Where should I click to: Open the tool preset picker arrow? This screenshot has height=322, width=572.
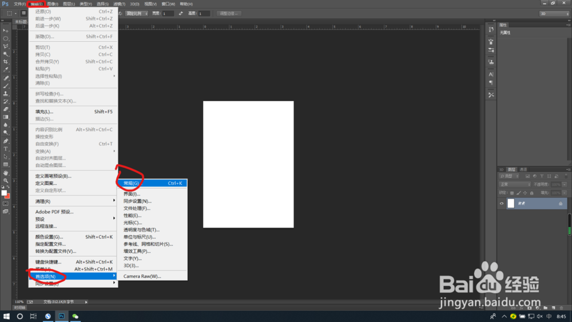15,14
